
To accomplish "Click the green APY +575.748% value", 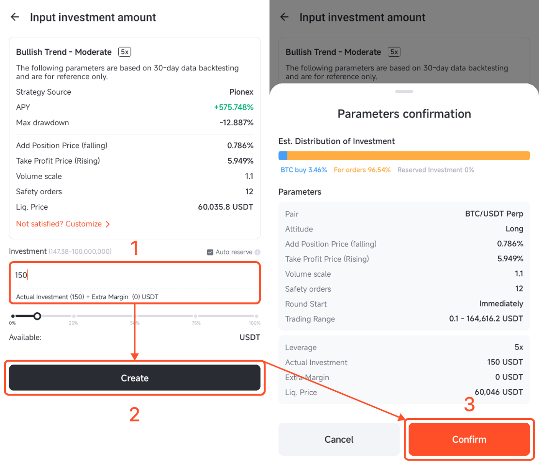I will [234, 107].
